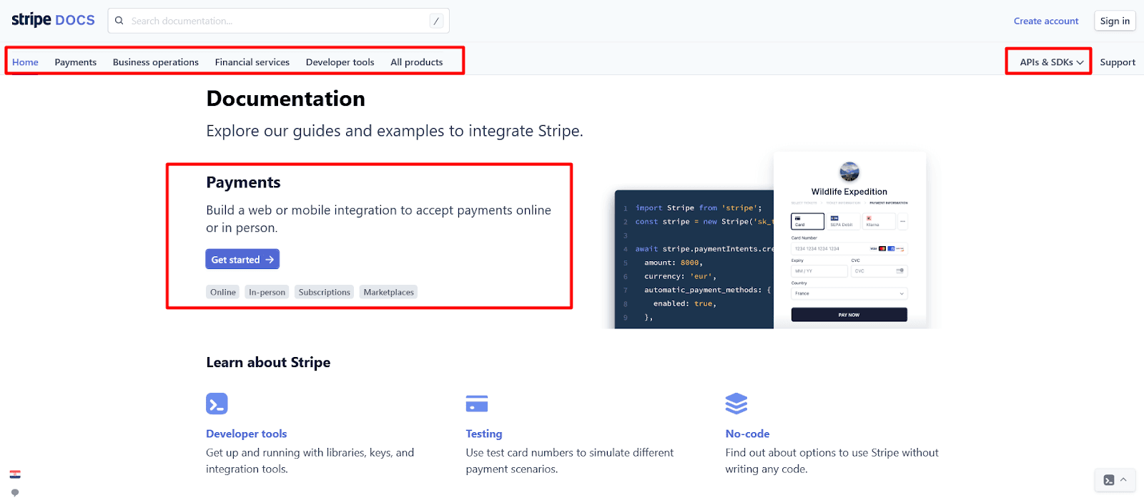This screenshot has height=503, width=1144.
Task: Click the Subscriptions tag under Payments
Action: pyautogui.click(x=324, y=292)
